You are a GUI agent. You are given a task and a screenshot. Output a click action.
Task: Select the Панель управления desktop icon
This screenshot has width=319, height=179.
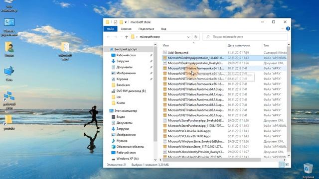point(9,27)
